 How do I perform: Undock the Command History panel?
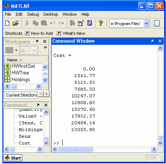(x=38, y=105)
